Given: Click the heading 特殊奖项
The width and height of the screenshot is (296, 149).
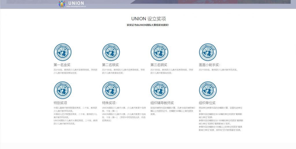Looking at the screenshot, I should coord(110,103).
